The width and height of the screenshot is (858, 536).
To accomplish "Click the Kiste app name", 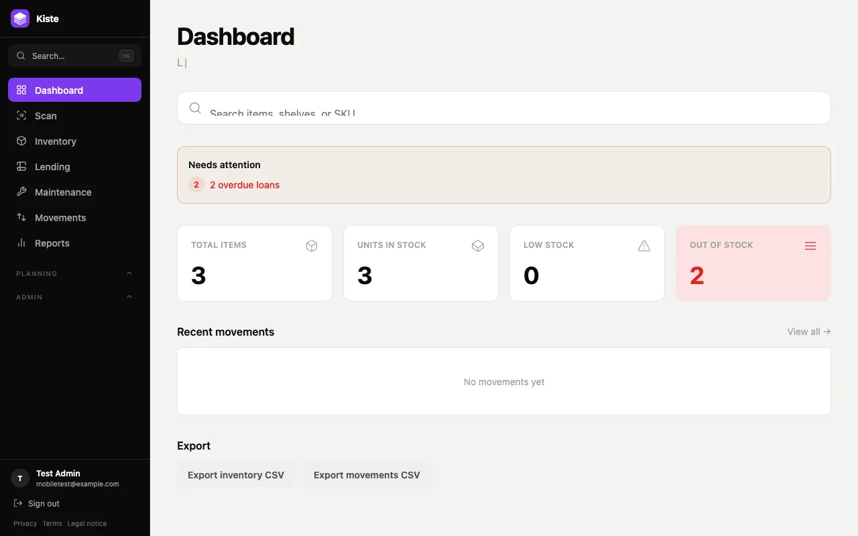I will pos(48,19).
